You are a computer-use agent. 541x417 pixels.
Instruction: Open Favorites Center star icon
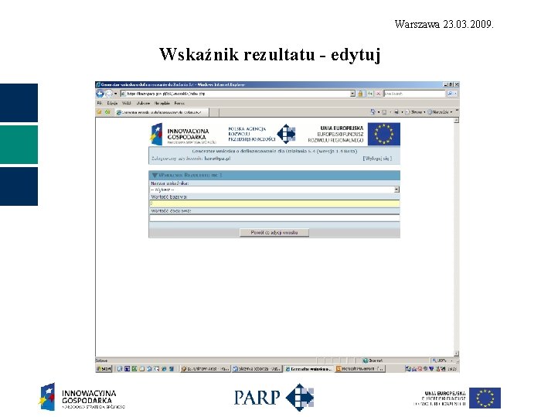pos(100,112)
